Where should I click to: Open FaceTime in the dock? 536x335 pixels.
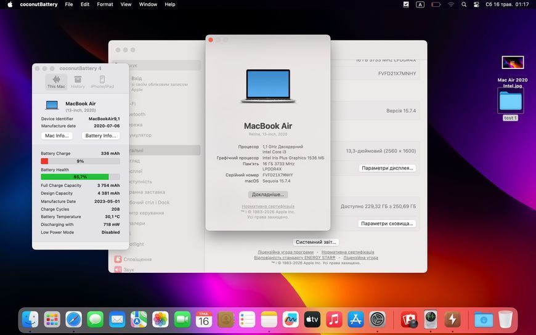pos(182,320)
